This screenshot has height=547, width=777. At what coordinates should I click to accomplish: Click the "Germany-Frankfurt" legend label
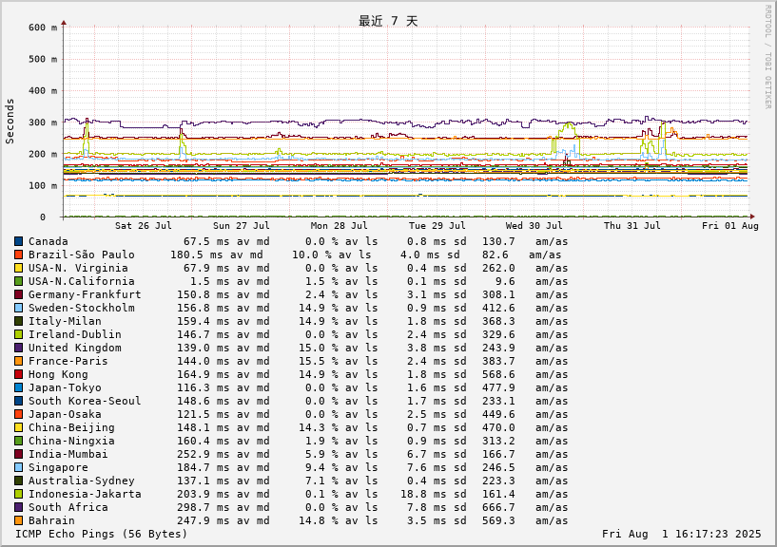pos(85,295)
